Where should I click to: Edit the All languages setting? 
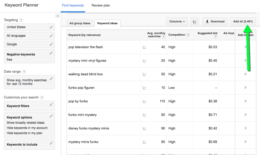pos(51,36)
